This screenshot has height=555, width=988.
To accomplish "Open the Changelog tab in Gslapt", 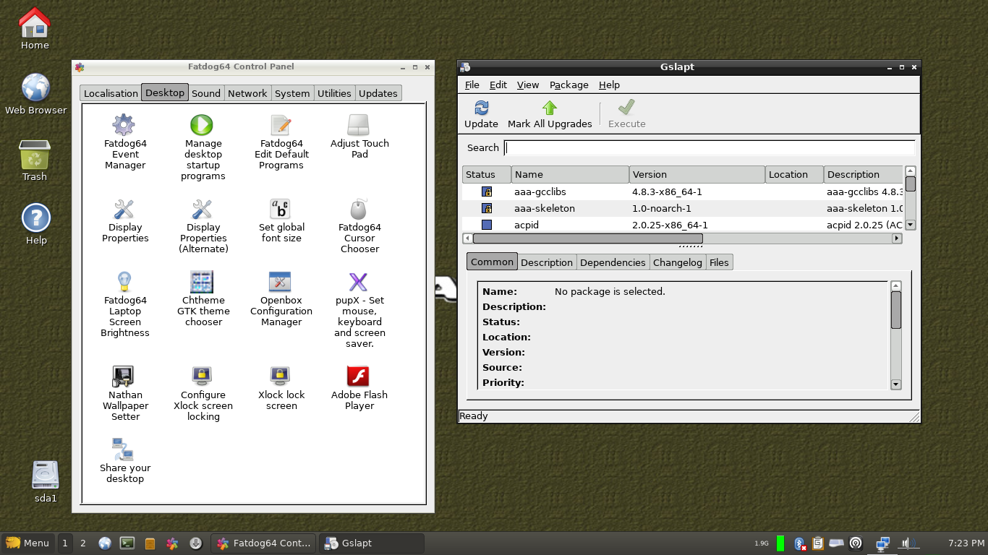I will (x=678, y=262).
